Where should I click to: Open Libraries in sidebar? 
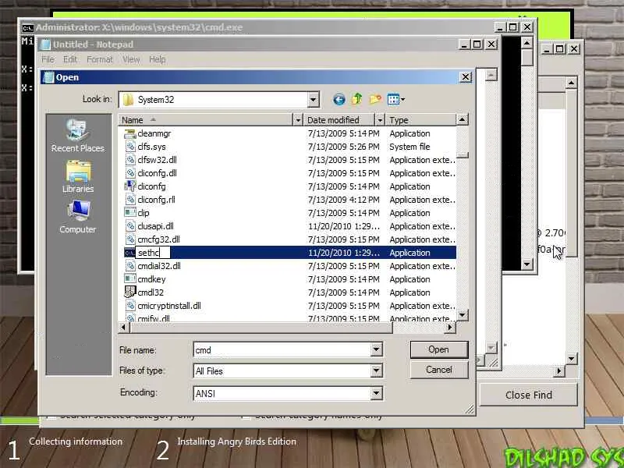coord(78,177)
